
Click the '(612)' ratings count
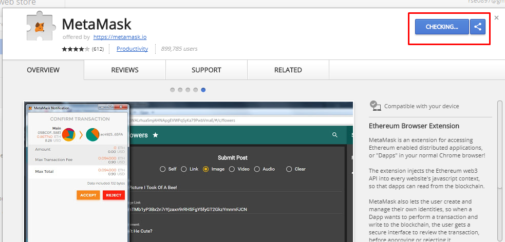click(x=98, y=49)
